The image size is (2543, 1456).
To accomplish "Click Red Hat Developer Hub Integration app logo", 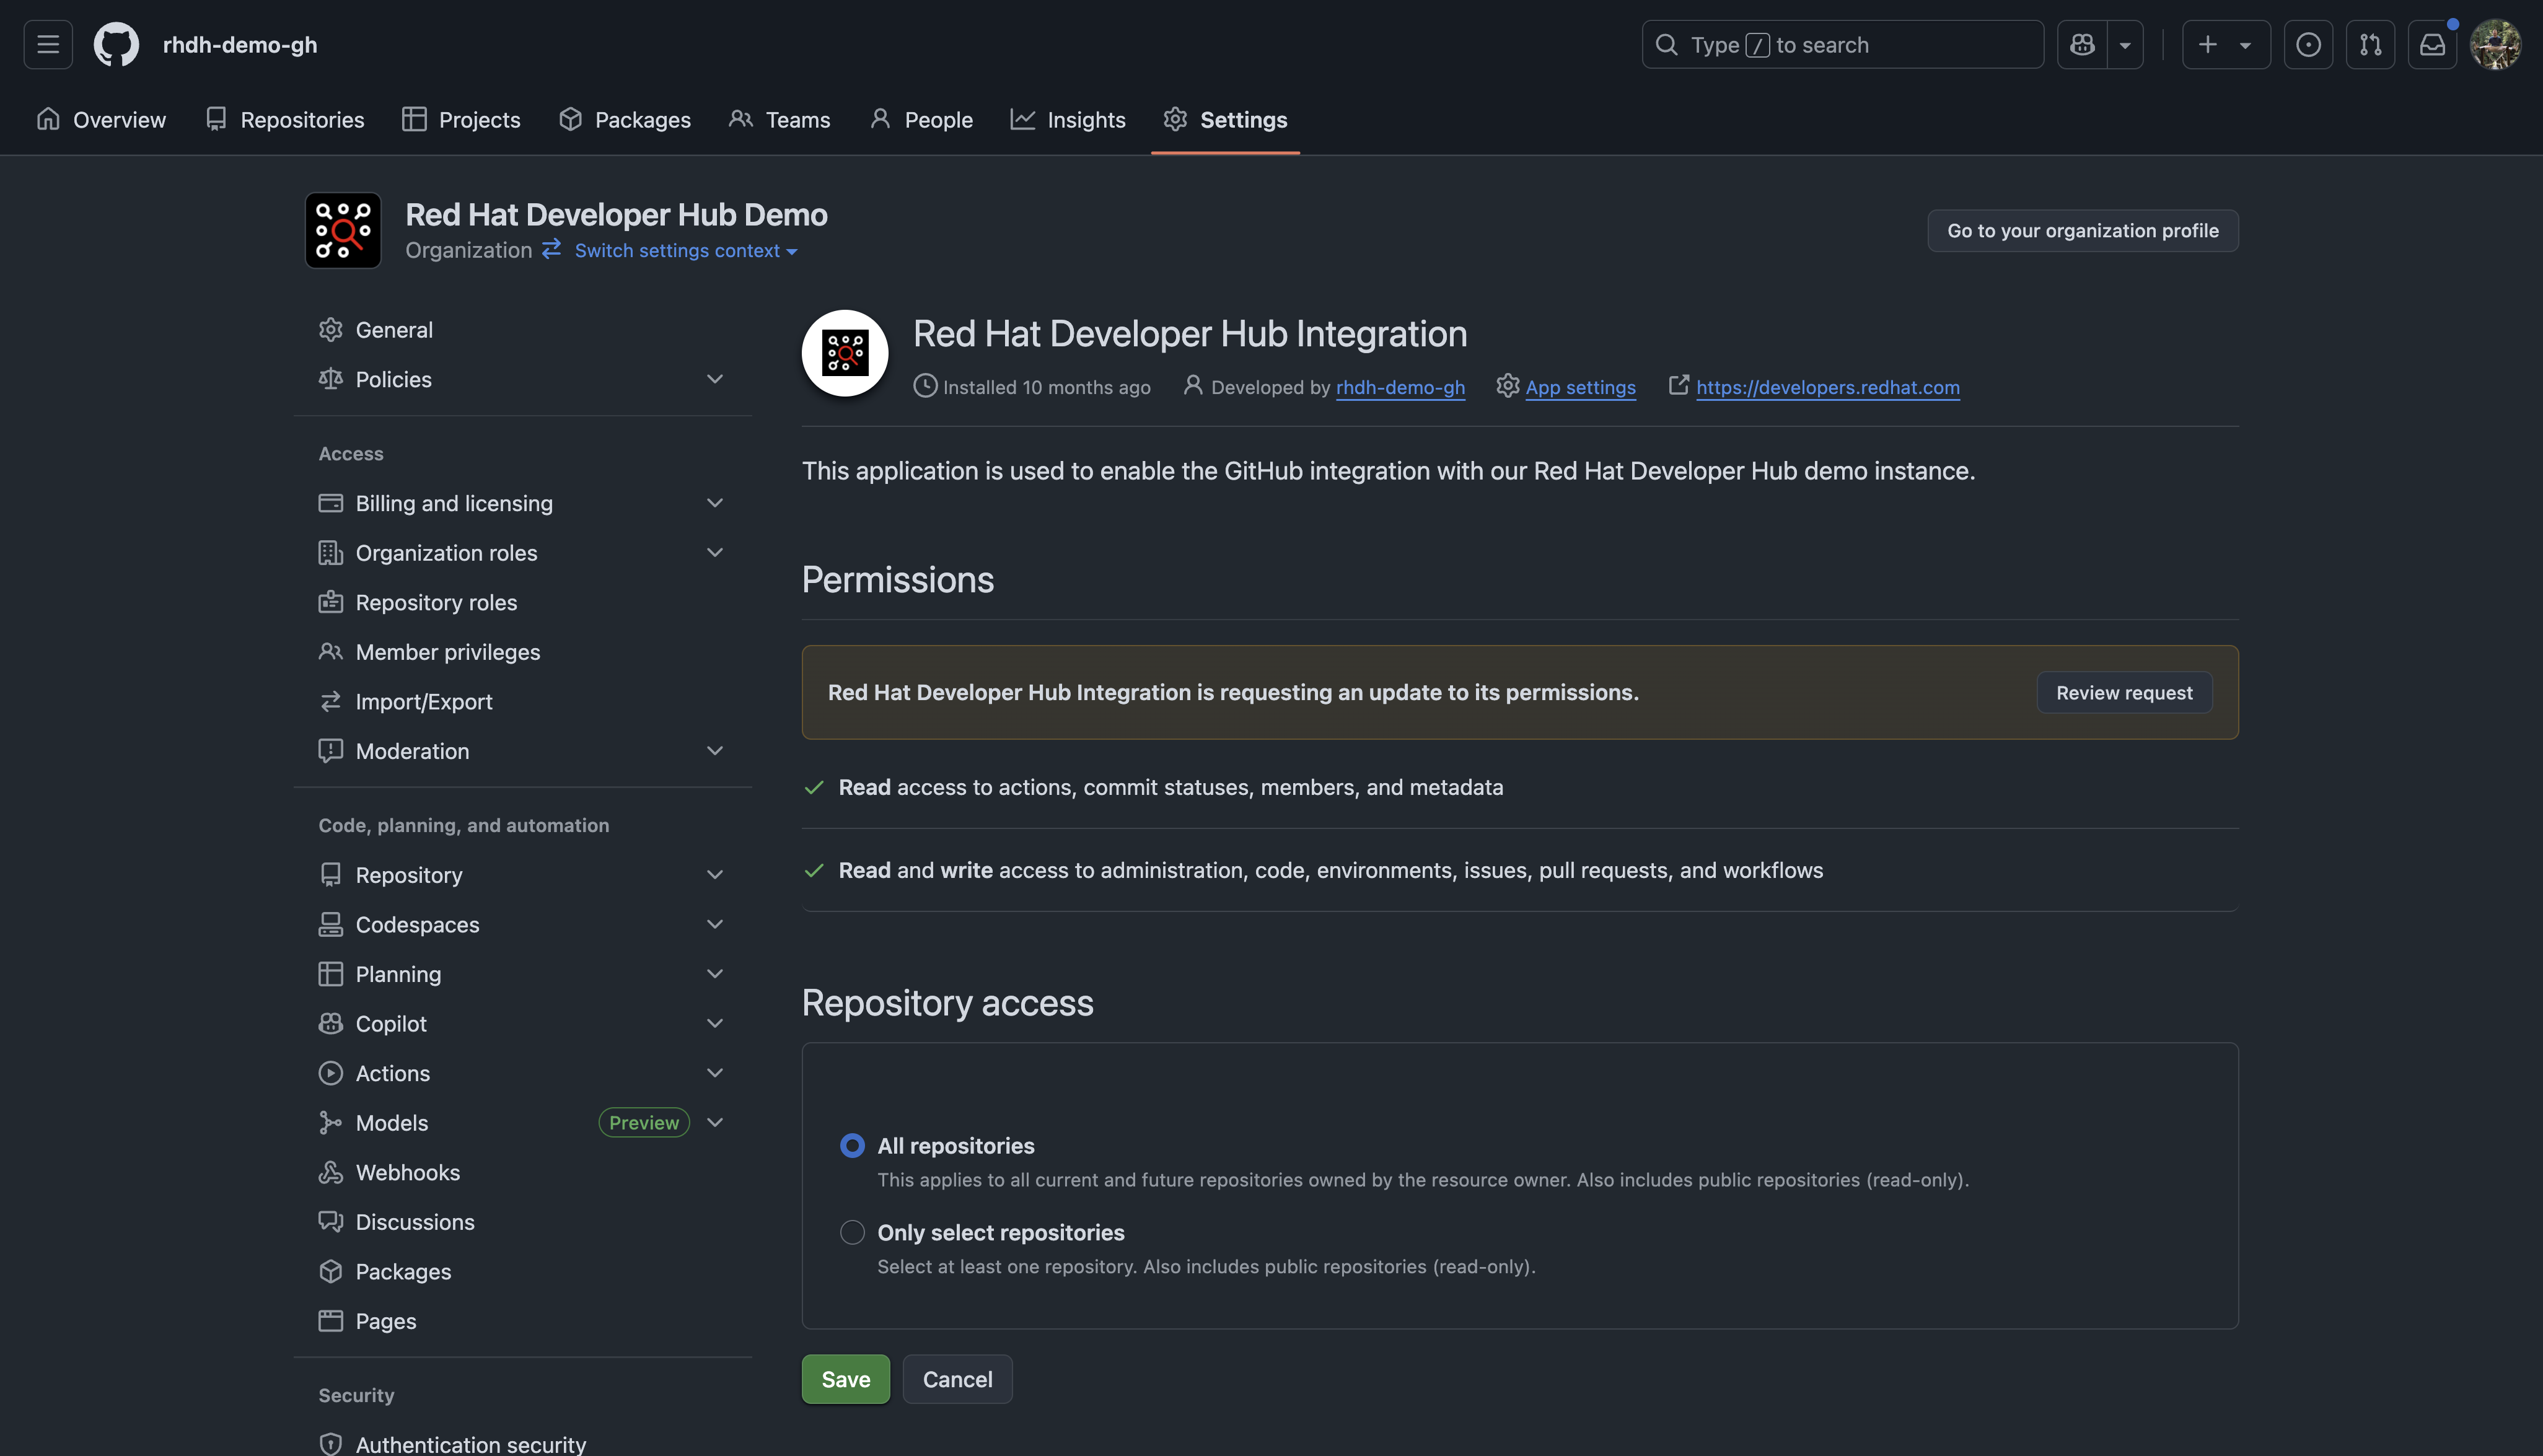I will click(x=845, y=353).
